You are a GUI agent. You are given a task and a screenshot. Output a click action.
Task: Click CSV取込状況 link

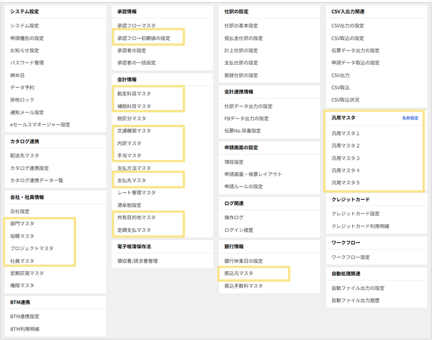click(x=345, y=100)
